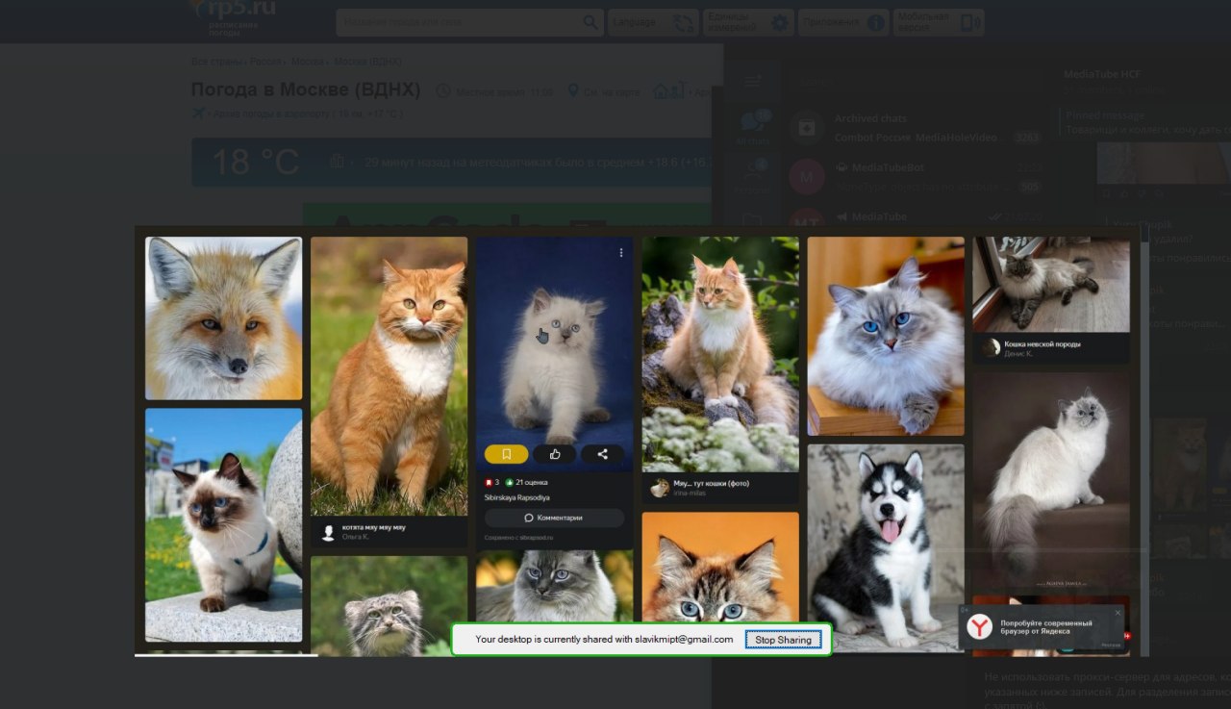1231x709 pixels.
Task: Open irina-milas author avatar
Action: click(x=660, y=488)
